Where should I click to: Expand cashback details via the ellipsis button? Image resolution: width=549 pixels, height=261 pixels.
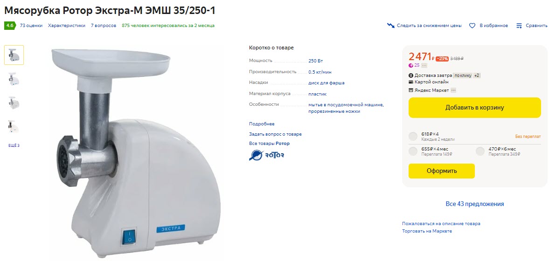tap(424, 65)
